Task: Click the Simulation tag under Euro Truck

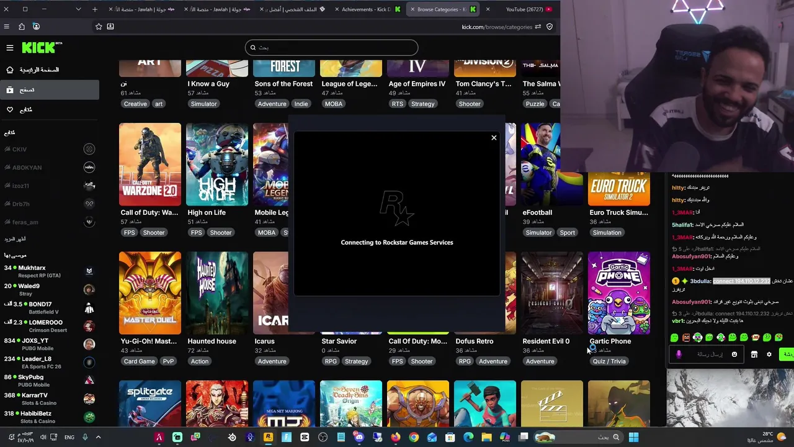Action: (607, 233)
